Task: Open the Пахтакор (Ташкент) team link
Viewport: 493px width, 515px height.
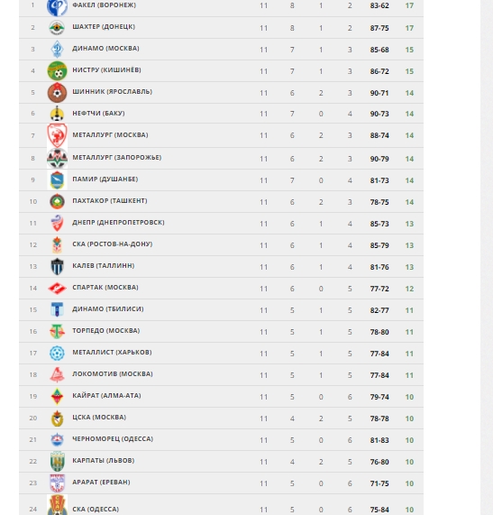Action: click(110, 201)
